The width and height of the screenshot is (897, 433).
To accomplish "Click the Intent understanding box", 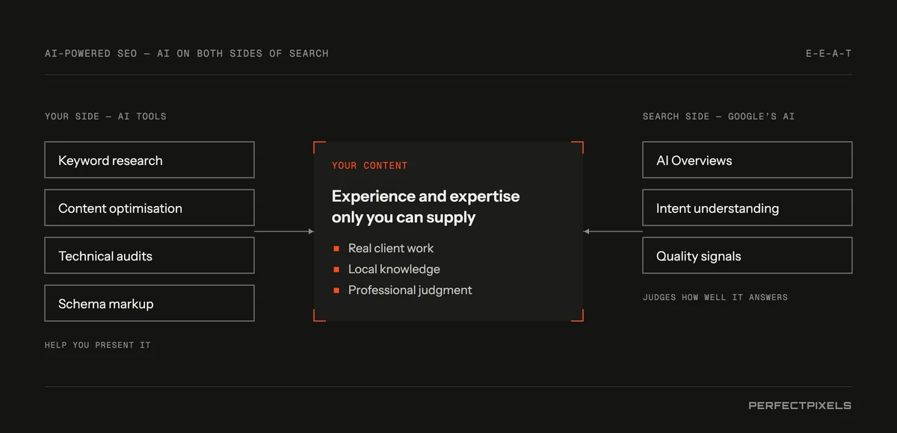I will click(747, 208).
